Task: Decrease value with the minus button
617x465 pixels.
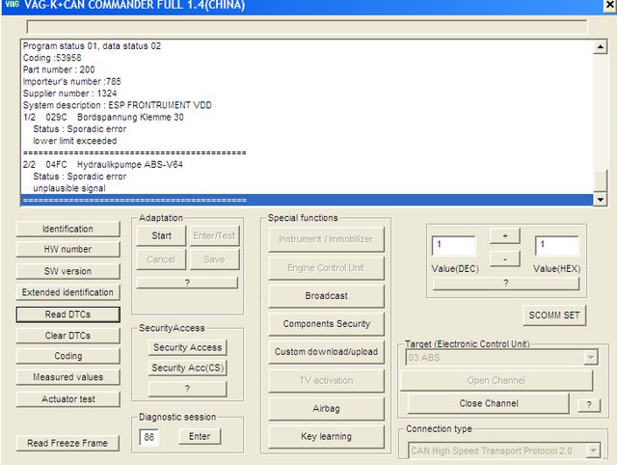Action: pos(505,260)
